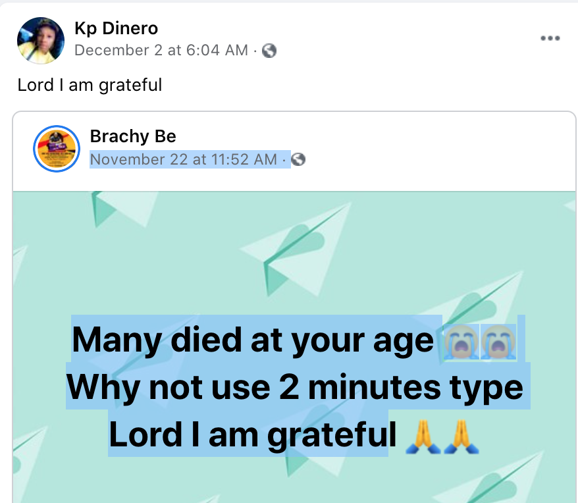Click the right praying hands emoji
Viewport: 578px width, 503px height.
[x=460, y=436]
